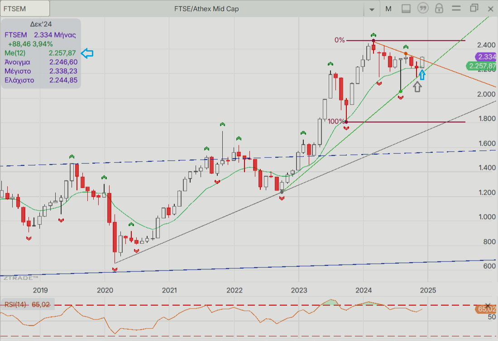Click the 2.400 price axis label

pos(486,45)
